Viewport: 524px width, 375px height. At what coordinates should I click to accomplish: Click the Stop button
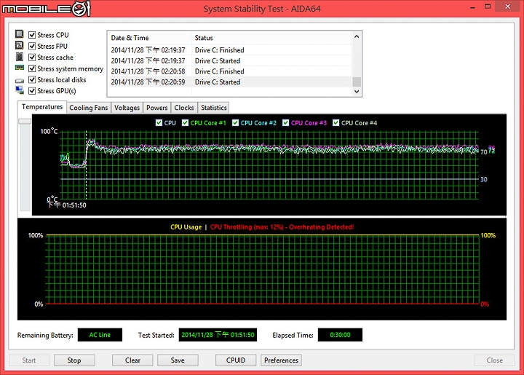coord(74,360)
